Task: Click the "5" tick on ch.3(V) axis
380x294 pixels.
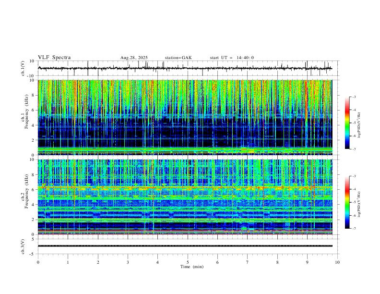Action: [33, 239]
